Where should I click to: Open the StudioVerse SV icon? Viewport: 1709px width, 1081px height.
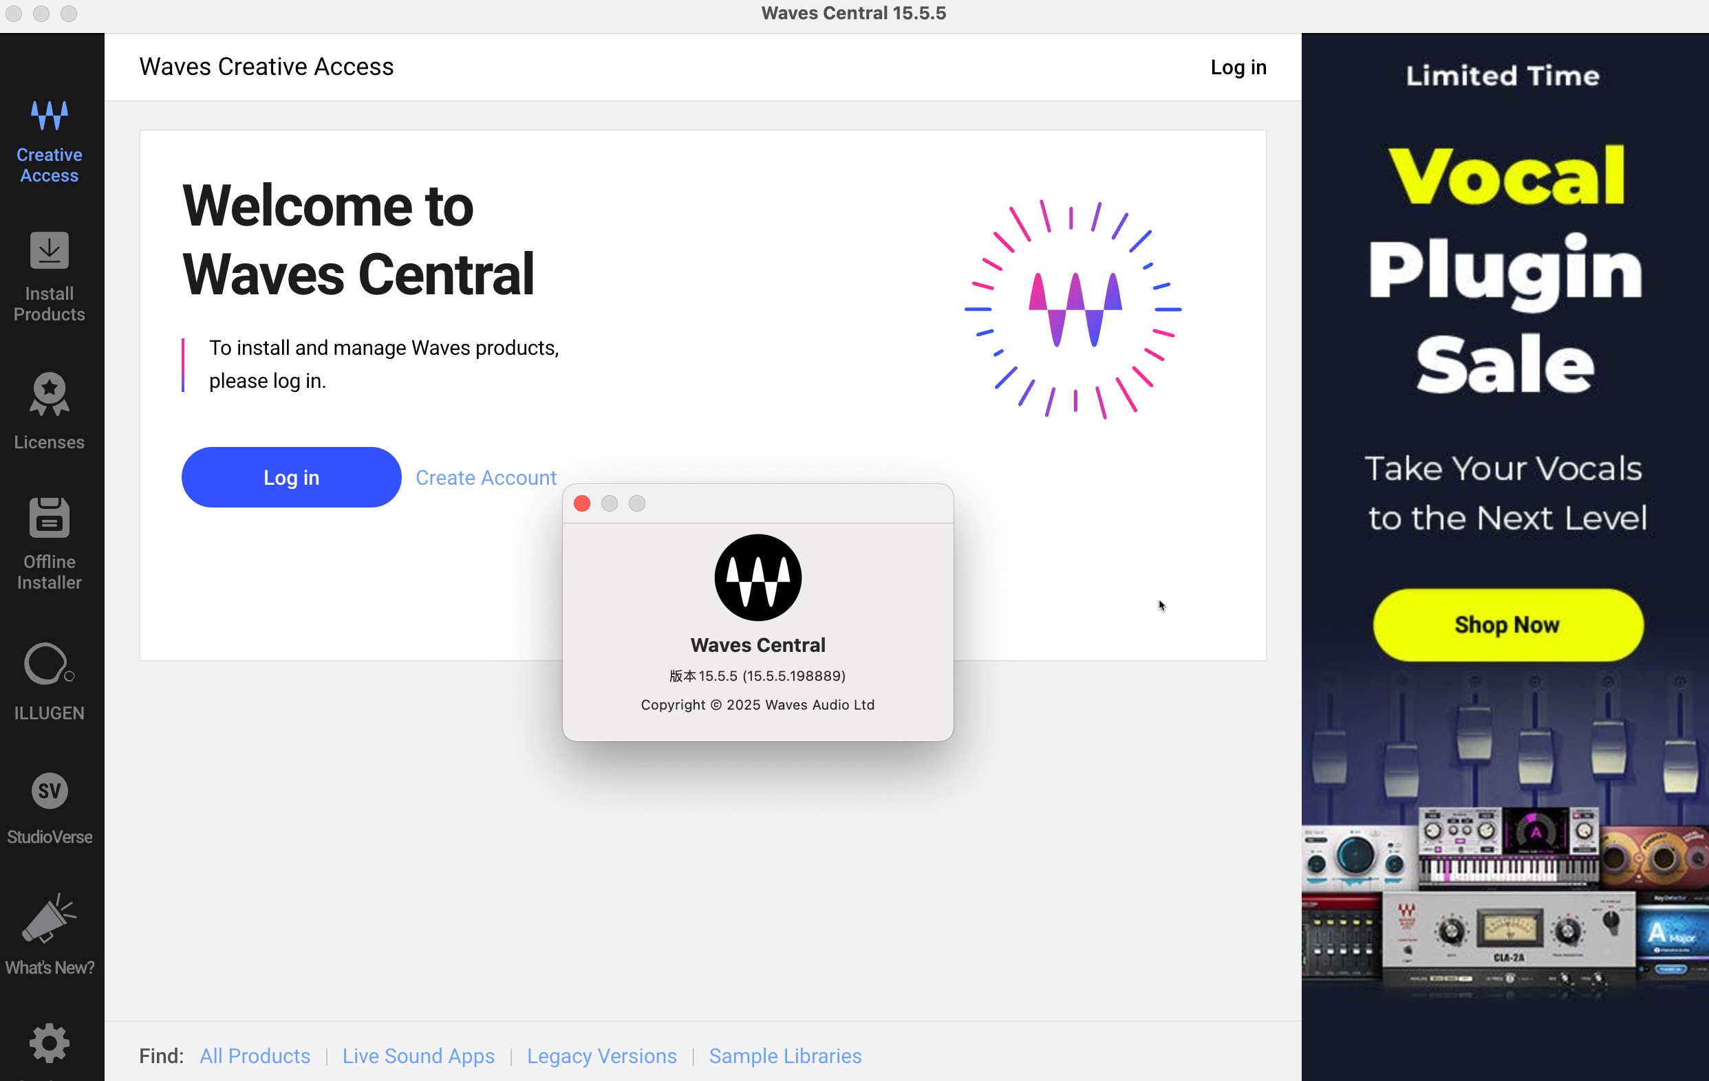click(x=49, y=791)
